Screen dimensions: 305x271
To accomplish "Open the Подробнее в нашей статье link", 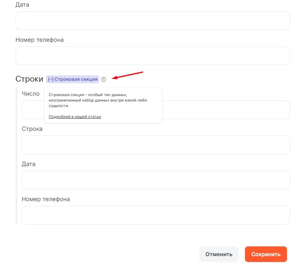I will tap(75, 117).
